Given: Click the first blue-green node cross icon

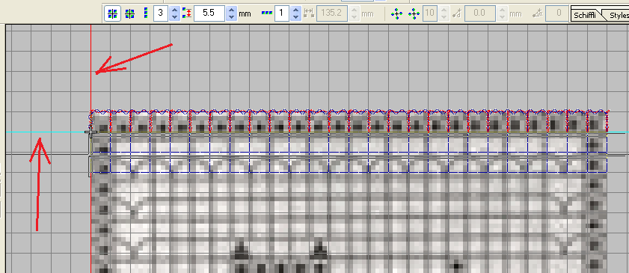Looking at the screenshot, I should (396, 13).
